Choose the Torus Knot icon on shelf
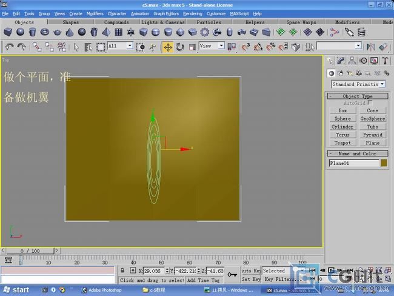The height and width of the screenshot is (296, 394). pos(217,32)
